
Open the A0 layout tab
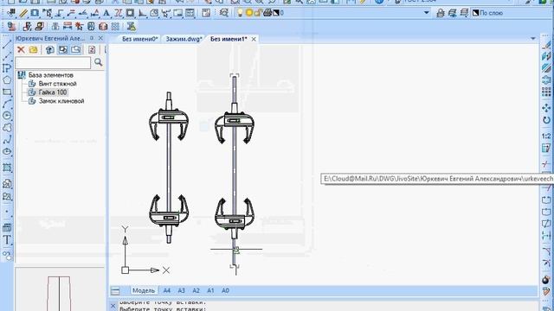pyautogui.click(x=225, y=290)
